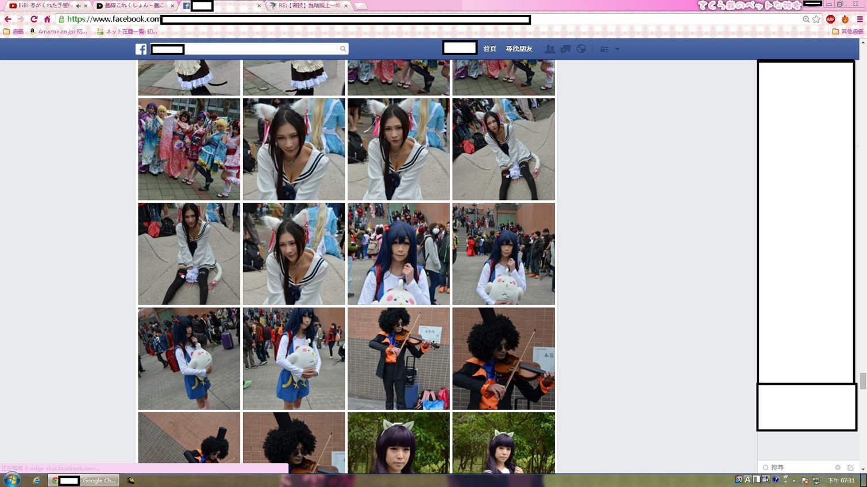The image size is (867, 487).
Task: Open Adblock Plus extension icon
Action: tap(830, 20)
